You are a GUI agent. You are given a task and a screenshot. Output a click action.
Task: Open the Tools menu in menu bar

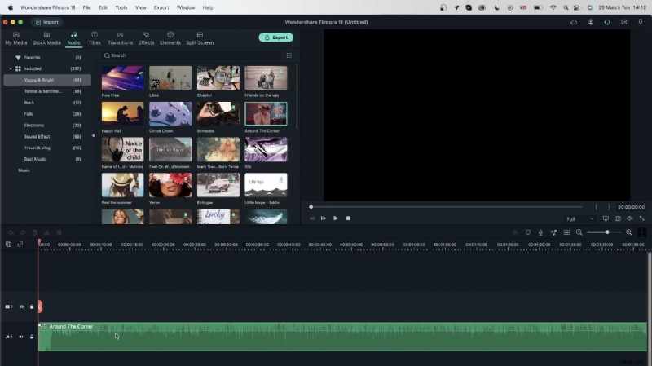pos(121,7)
